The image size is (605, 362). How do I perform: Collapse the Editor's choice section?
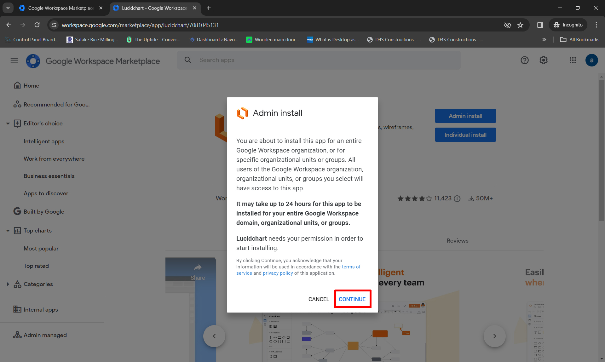pos(8,124)
